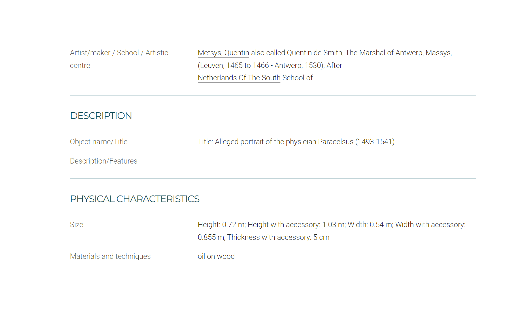Viewport: 528px width, 319px height.
Task: Click the 'School of' text after Netherlands link
Action: click(x=297, y=78)
